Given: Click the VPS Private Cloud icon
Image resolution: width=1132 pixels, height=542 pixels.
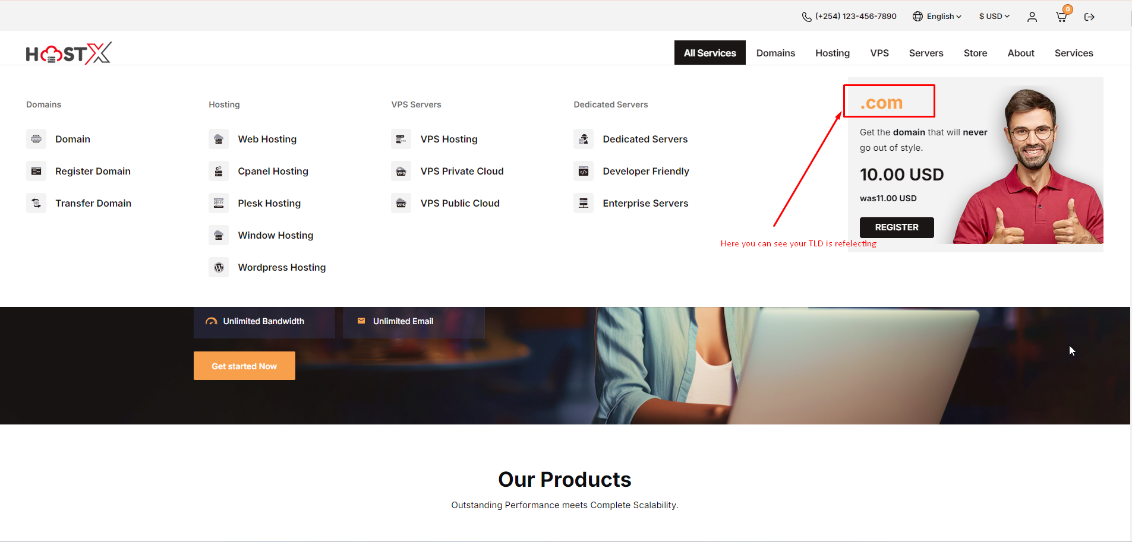Looking at the screenshot, I should coord(401,172).
